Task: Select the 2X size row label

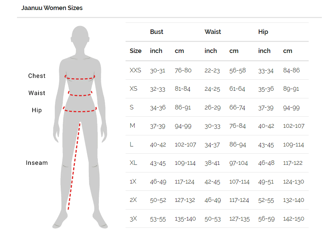Action: (x=134, y=200)
